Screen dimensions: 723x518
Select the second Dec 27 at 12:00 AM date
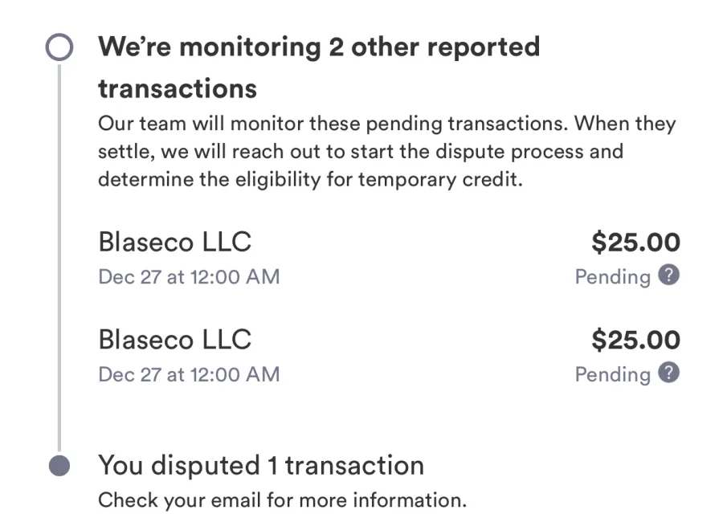pyautogui.click(x=189, y=375)
